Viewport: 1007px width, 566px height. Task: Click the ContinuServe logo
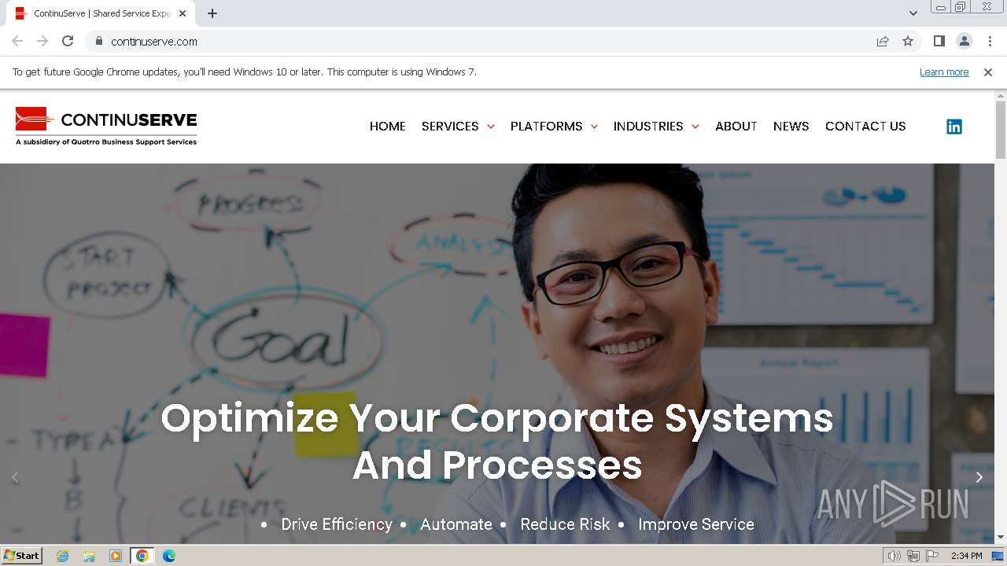tap(106, 126)
